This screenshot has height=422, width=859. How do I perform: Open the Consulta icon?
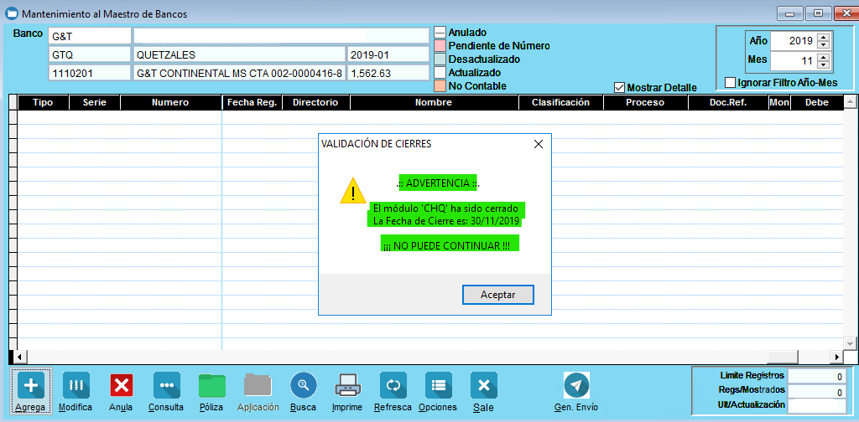(x=166, y=385)
